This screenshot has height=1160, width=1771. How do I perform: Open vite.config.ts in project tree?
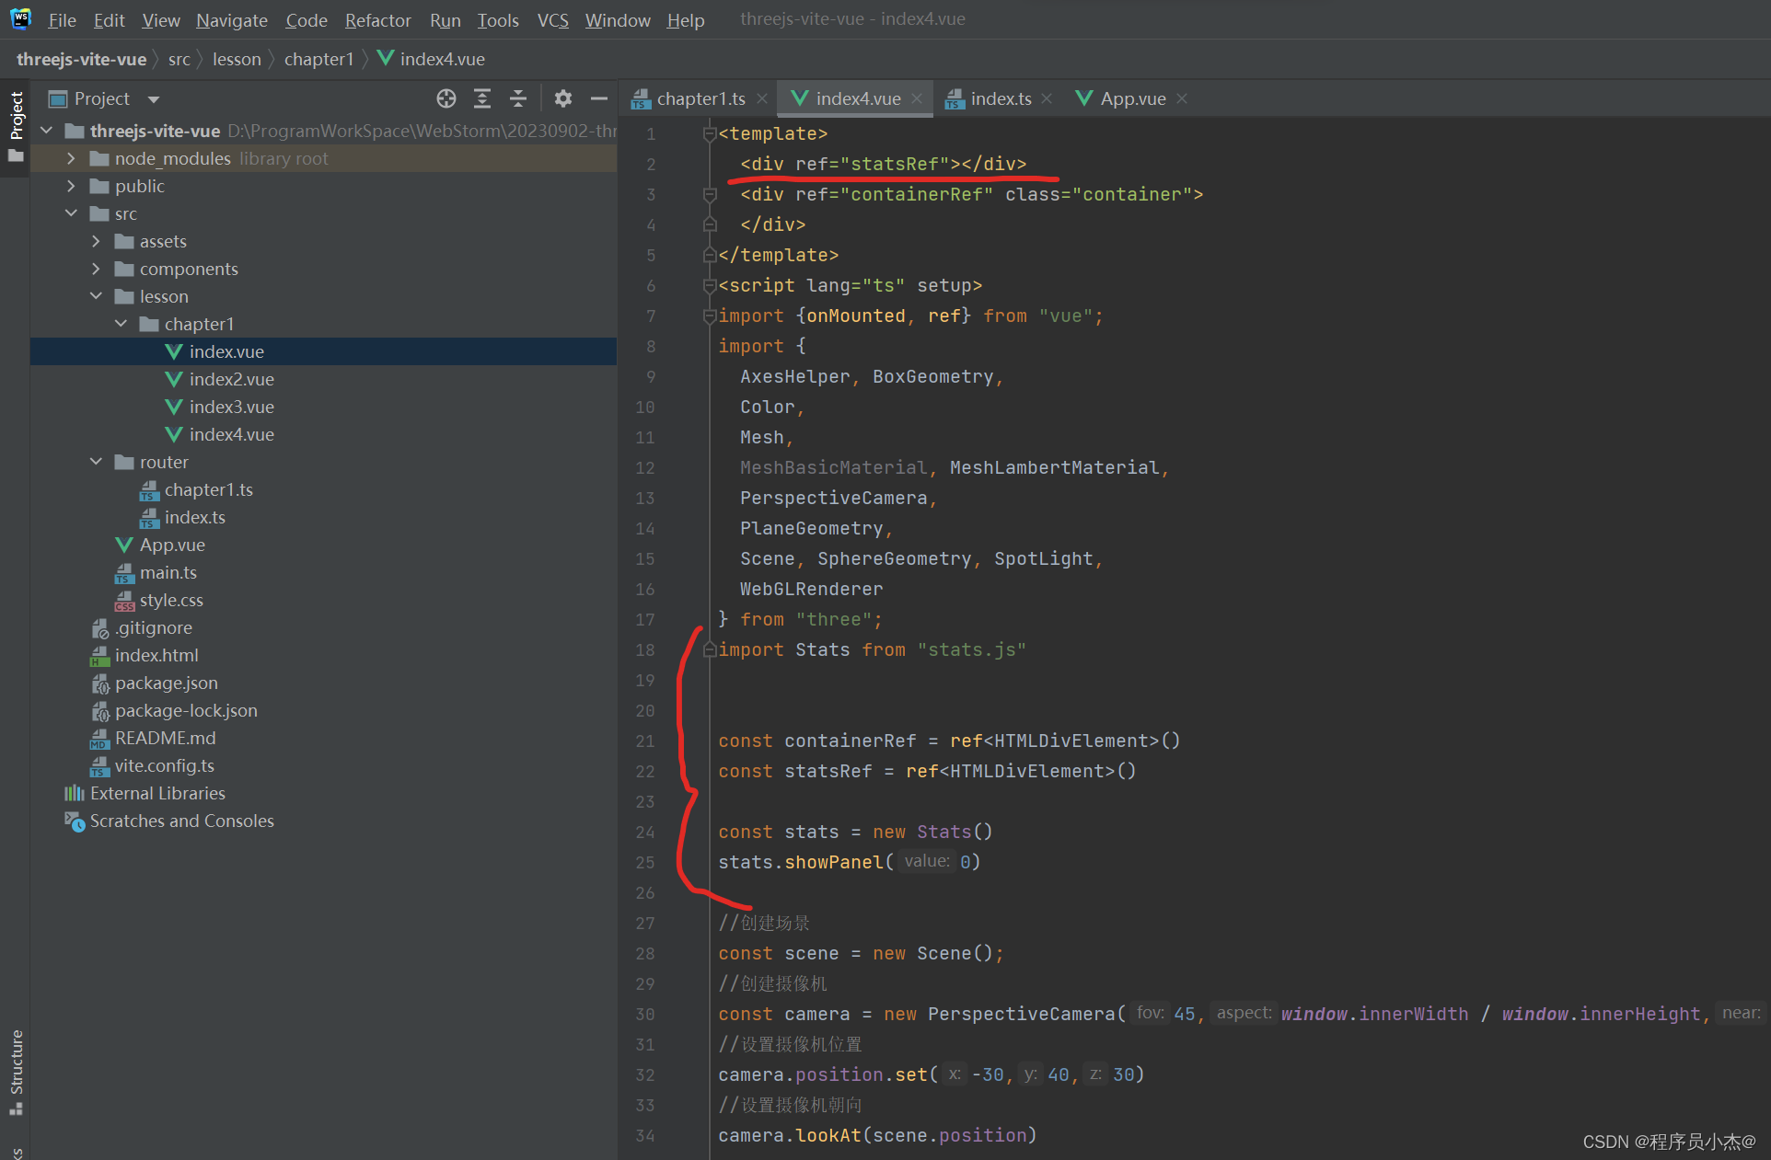[164, 765]
